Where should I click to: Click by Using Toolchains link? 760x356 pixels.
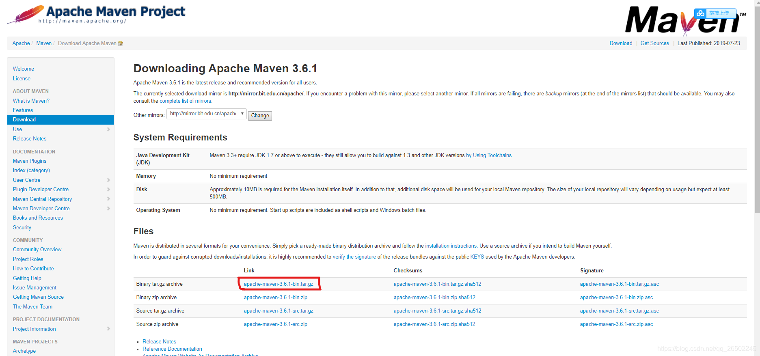[x=489, y=155]
